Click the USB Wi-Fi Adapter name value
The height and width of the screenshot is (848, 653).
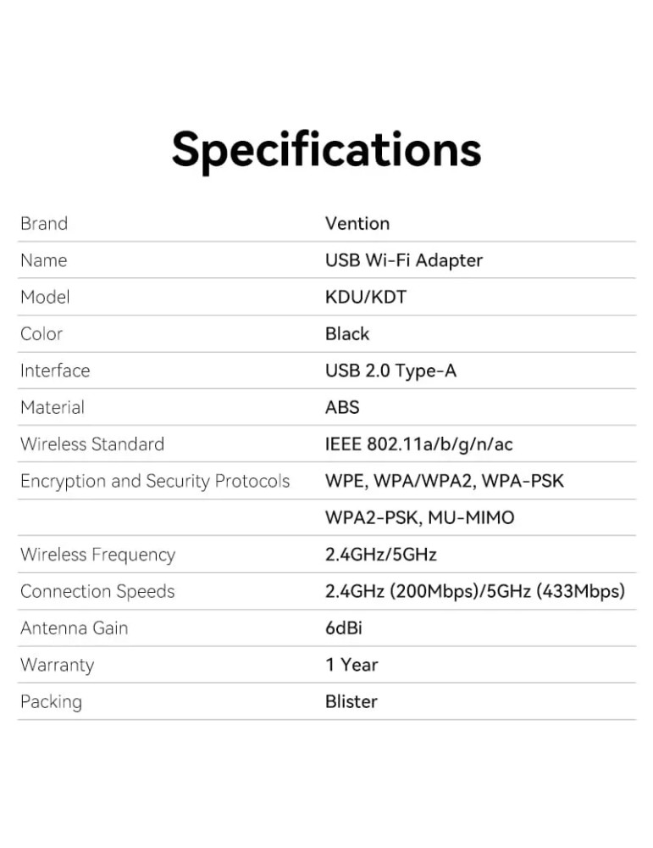tap(403, 260)
